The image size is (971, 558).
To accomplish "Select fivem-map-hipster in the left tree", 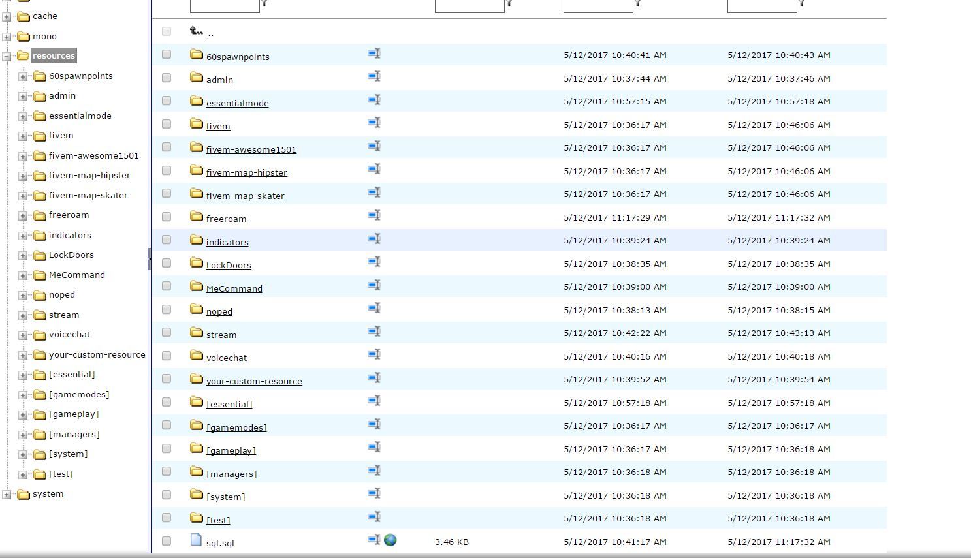I will click(x=89, y=175).
